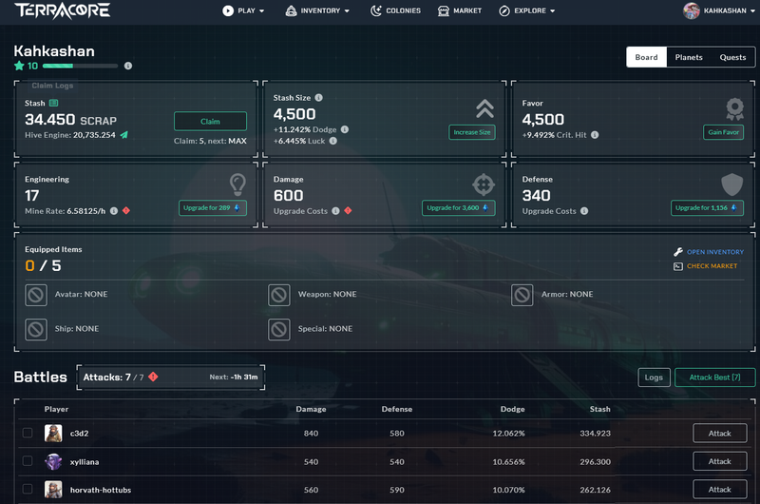The height and width of the screenshot is (504, 760).
Task: Switch to the Quests tab
Action: pos(732,57)
